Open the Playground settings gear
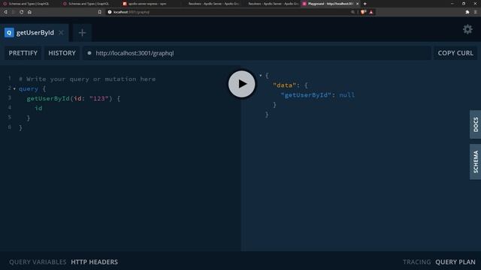Image resolution: width=481 pixels, height=270 pixels. [467, 29]
